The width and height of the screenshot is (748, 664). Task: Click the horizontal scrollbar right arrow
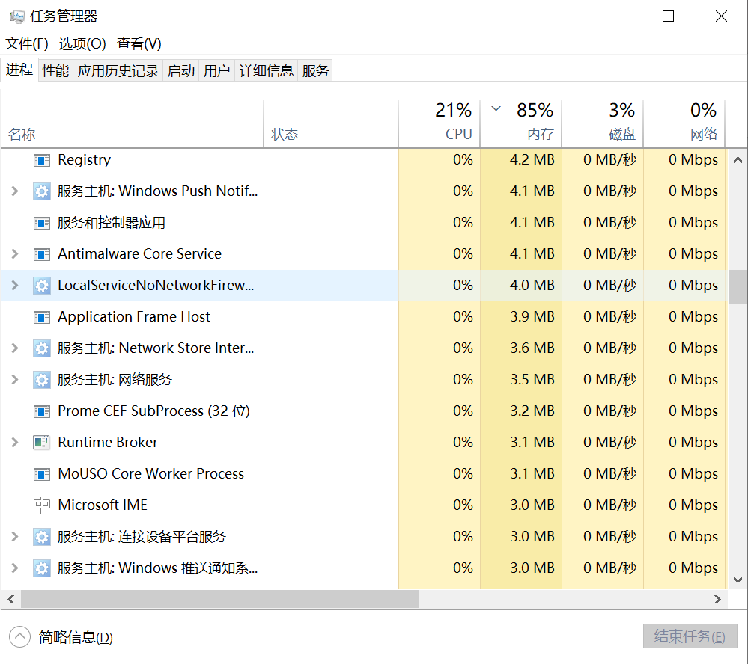click(717, 599)
